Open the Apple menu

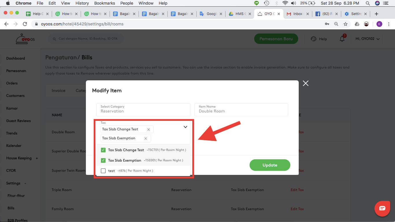click(x=8, y=3)
